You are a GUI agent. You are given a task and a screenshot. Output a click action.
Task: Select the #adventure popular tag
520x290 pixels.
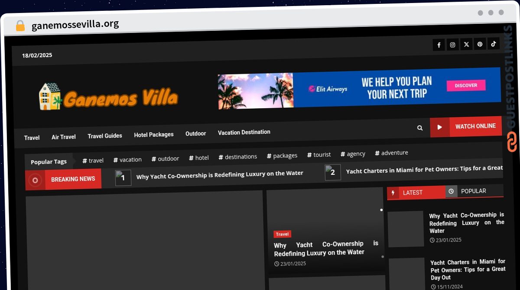(x=391, y=153)
